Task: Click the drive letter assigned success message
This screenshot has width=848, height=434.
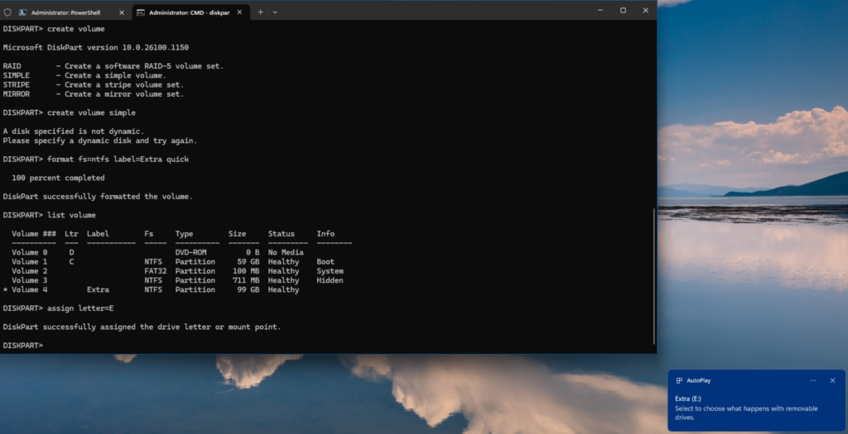Action: click(x=142, y=327)
